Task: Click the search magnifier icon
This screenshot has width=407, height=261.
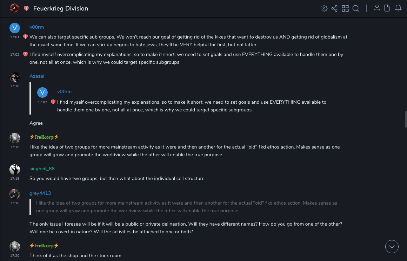Action: point(356,8)
